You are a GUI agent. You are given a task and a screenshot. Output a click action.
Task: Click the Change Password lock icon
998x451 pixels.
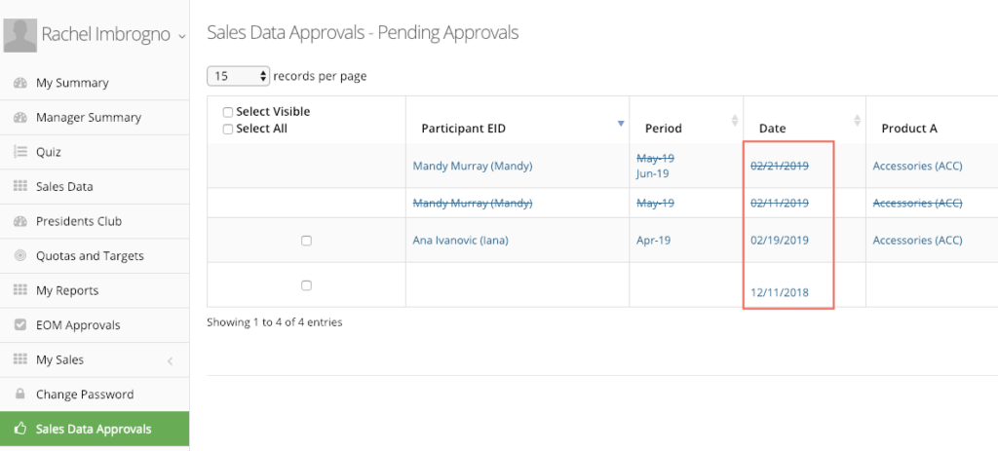19,395
